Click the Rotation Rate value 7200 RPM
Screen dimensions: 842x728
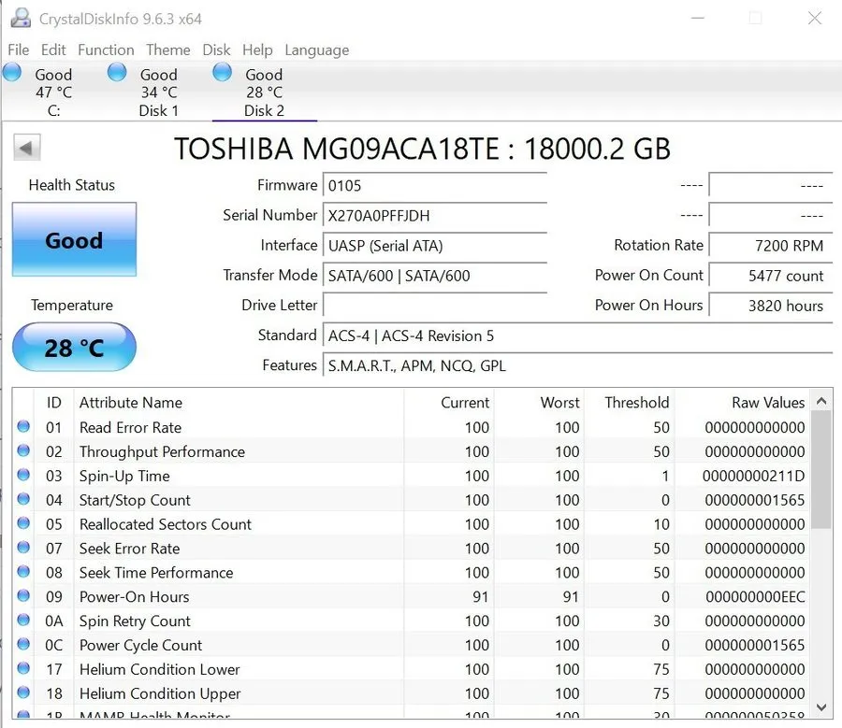pos(771,246)
